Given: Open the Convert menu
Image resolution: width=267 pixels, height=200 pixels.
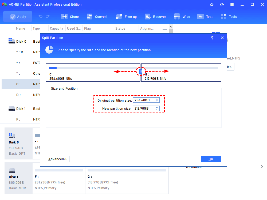Looking at the screenshot, I should [x=97, y=17].
